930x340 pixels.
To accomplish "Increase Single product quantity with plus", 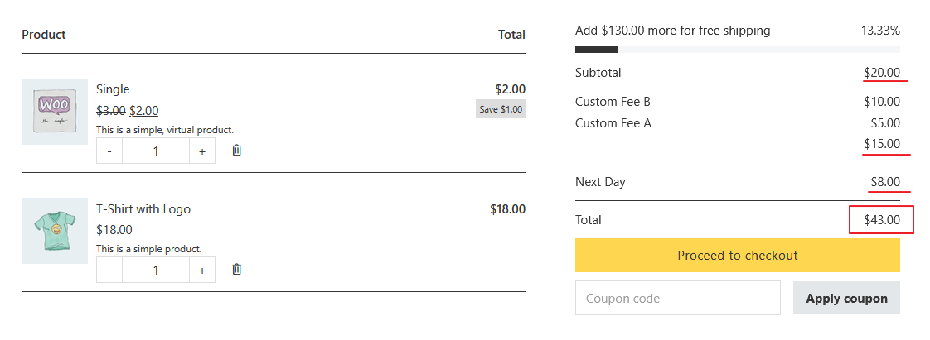I will (x=202, y=151).
